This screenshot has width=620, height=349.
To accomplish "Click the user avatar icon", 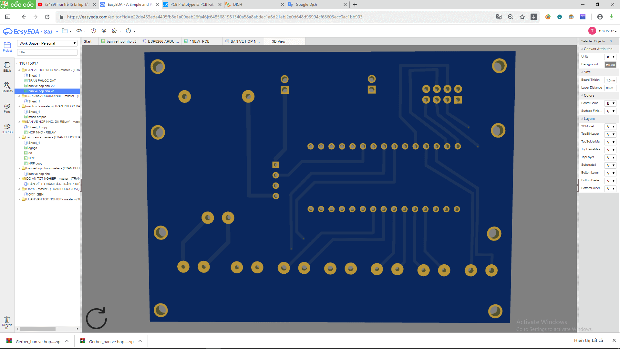I will [592, 31].
